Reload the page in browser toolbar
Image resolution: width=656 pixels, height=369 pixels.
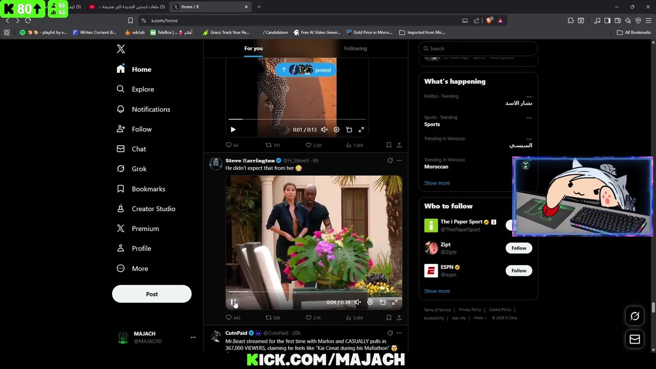pos(28,20)
